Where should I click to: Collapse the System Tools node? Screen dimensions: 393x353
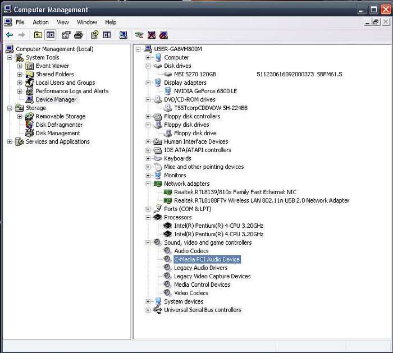click(x=10, y=58)
